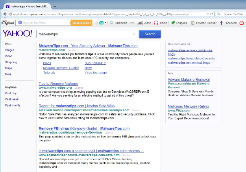
Task: Switch to Shopping results
Action: [x=11, y=62]
